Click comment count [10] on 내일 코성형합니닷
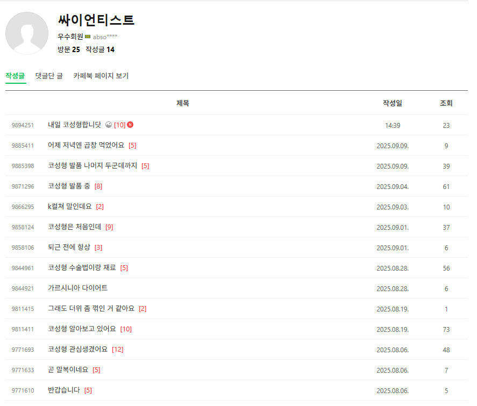Image resolution: width=477 pixels, height=406 pixels. (x=120, y=125)
